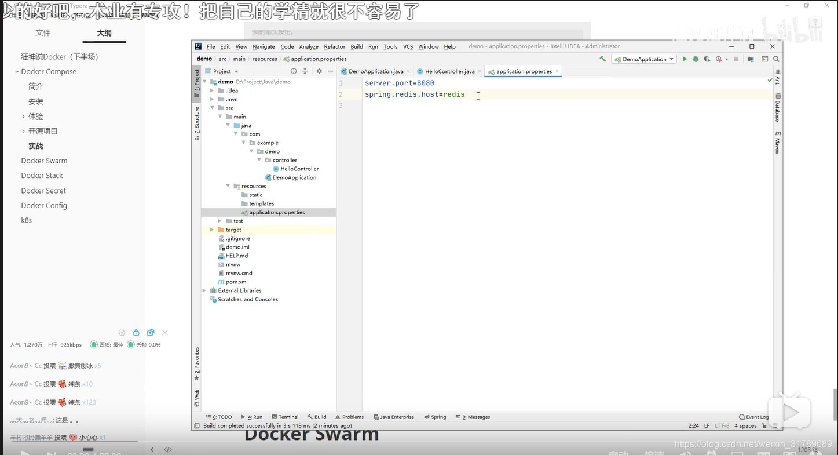
Task: Click the pop-out icon in the stream overlay
Action: tap(151, 333)
